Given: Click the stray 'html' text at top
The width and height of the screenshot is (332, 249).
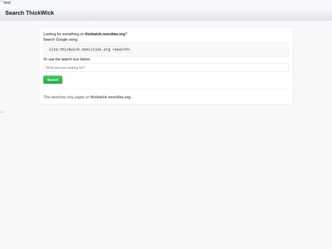Looking at the screenshot, I should click(x=7, y=2).
